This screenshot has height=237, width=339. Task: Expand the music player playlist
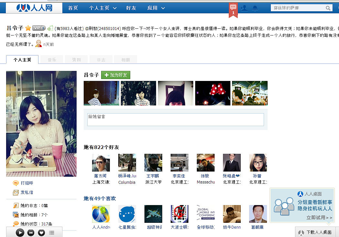(x=51, y=232)
